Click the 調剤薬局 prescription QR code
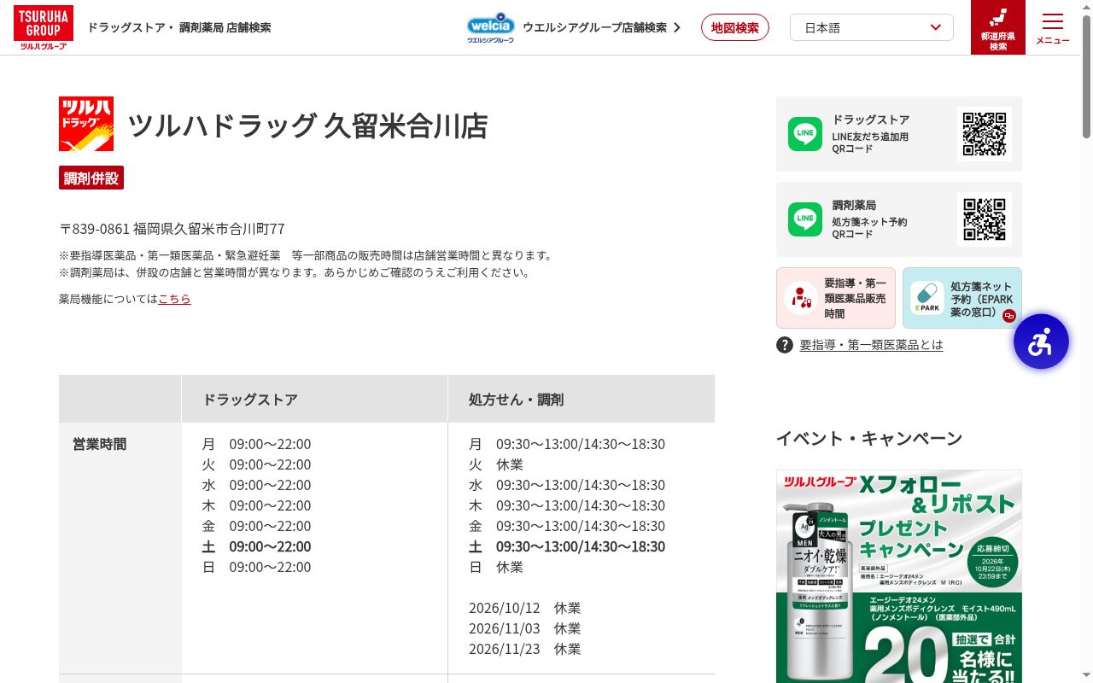 985,219
